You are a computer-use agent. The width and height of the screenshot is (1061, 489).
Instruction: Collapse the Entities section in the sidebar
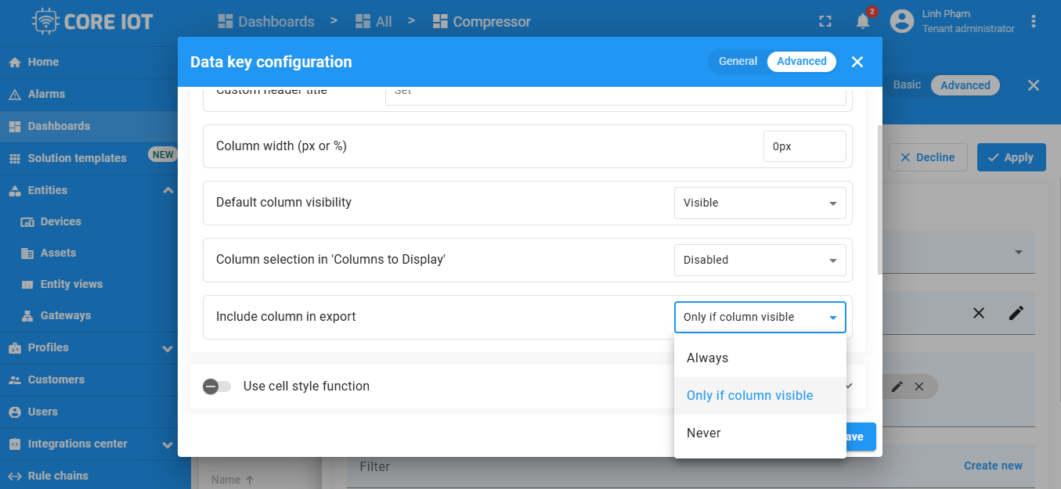tap(168, 190)
